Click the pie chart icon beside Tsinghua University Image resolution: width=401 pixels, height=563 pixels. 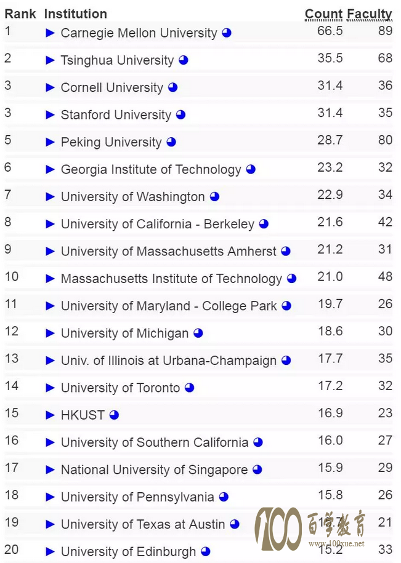coord(184,60)
